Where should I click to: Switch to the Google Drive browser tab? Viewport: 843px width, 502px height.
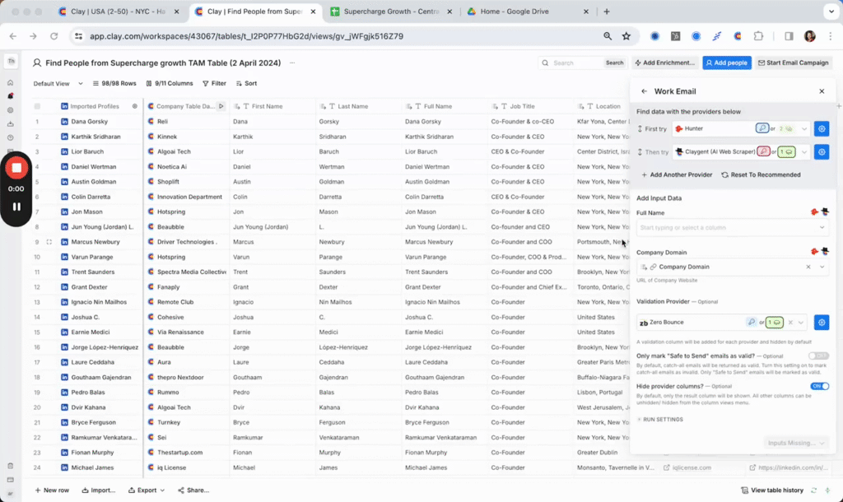[x=525, y=12]
